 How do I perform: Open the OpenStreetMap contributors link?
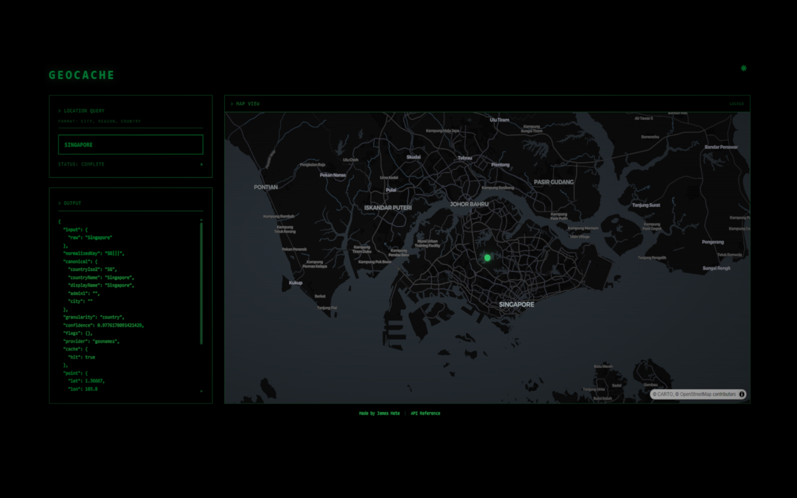click(707, 394)
